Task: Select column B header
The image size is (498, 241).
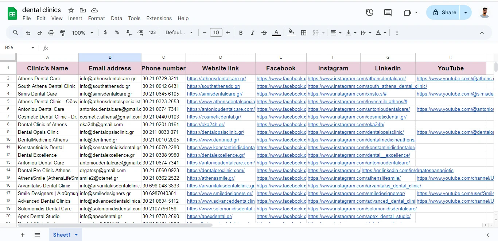Action: pyautogui.click(x=110, y=57)
